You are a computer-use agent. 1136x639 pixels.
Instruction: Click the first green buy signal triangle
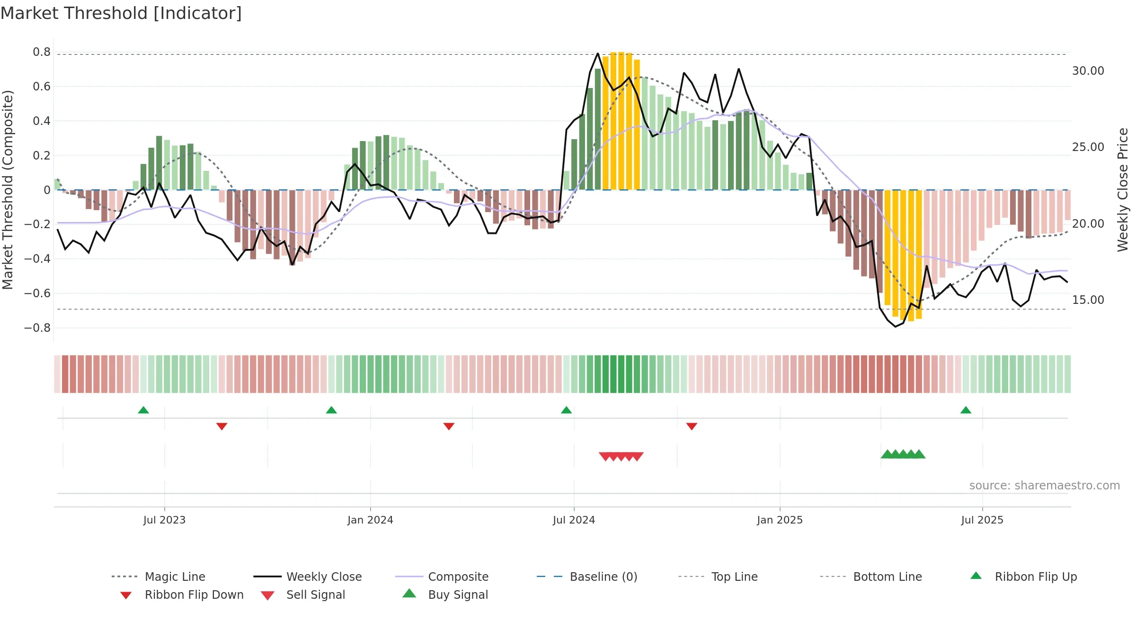(887, 454)
